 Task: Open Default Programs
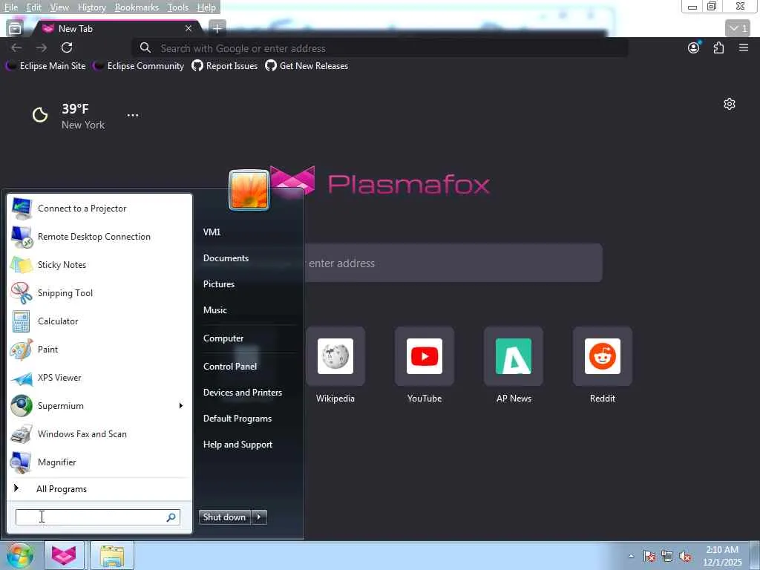point(237,419)
